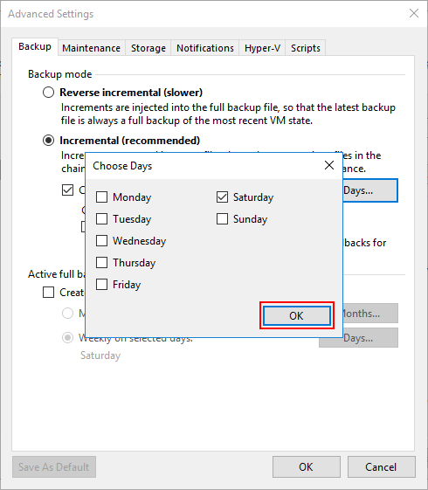The width and height of the screenshot is (428, 490).
Task: Open the Storage tab
Action: [x=148, y=48]
